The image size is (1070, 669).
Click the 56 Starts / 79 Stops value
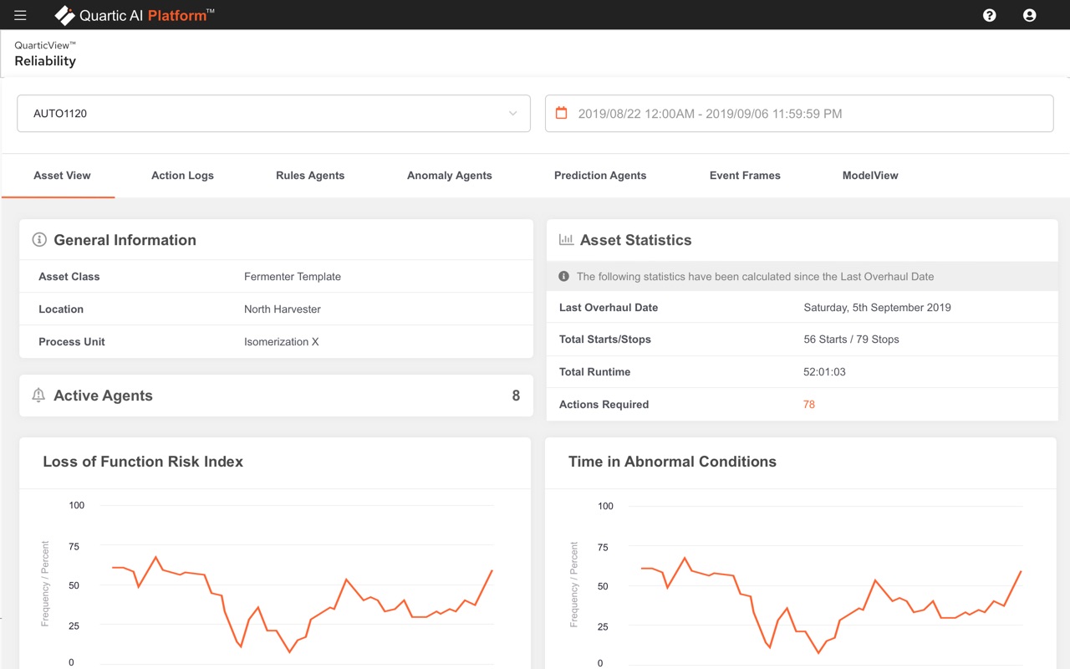[851, 340]
